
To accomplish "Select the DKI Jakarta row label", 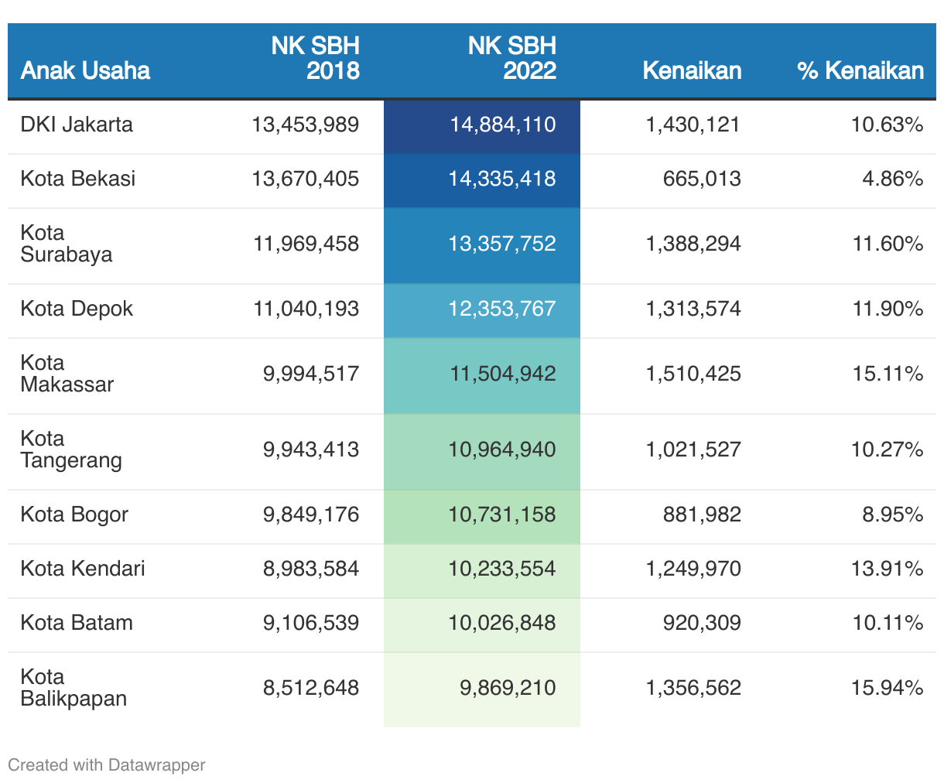I will (77, 125).
